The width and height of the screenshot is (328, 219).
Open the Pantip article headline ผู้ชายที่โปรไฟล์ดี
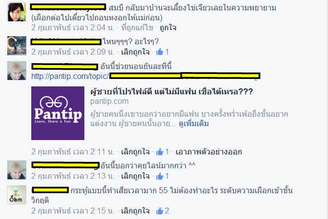click(x=172, y=91)
